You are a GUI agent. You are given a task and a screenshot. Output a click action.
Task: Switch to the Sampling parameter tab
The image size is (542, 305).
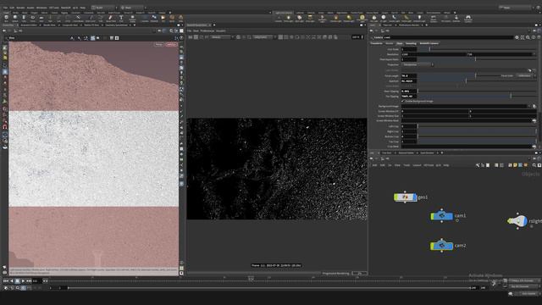[x=411, y=43]
